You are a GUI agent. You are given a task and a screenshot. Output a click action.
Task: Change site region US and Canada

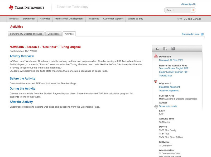pos(193,19)
